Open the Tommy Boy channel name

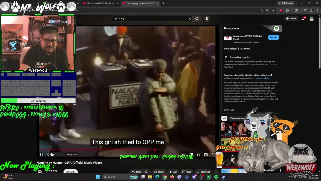(x=51, y=170)
